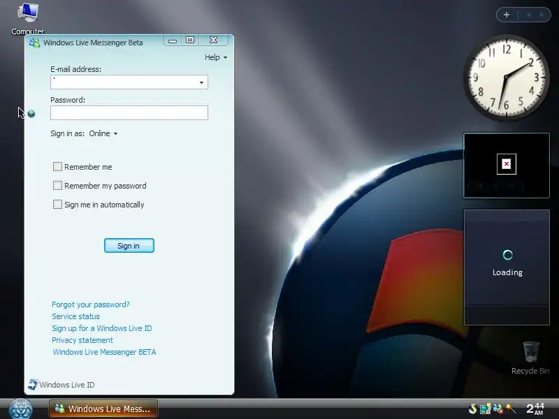Click into the Password field
This screenshot has width=559, height=419.
pos(129,112)
